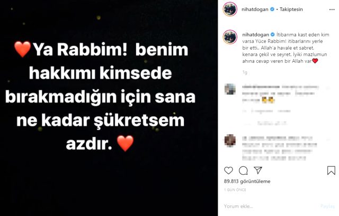Open nihatdogan profile picture in header
339x216 pixels.
(230, 10)
